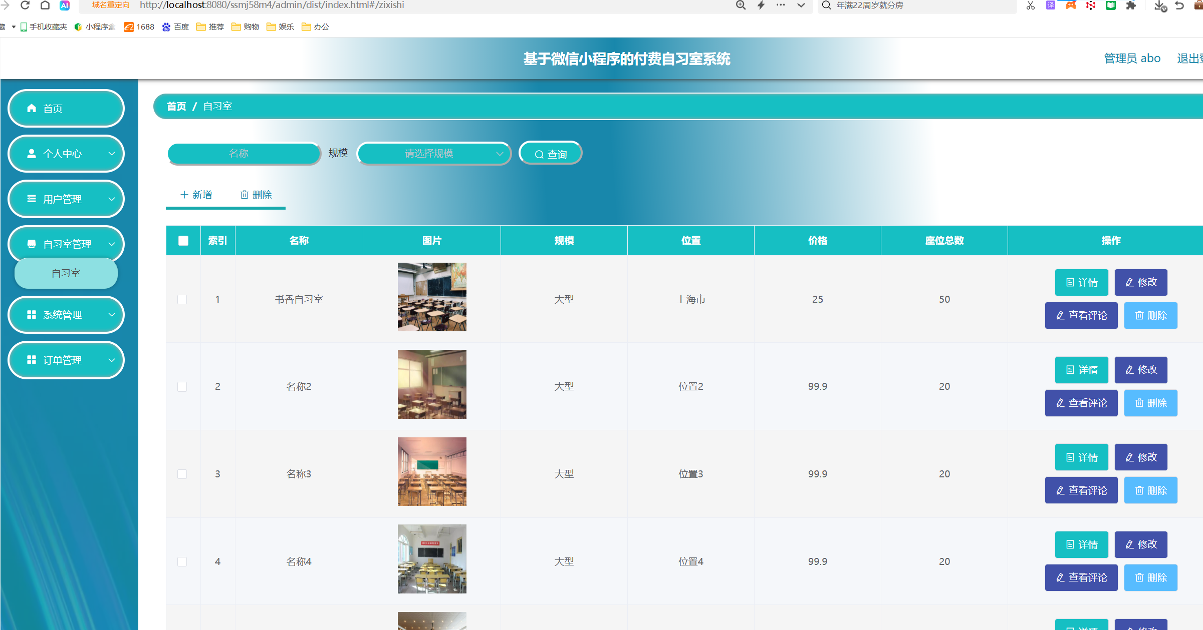
Task: Open the translate extension icon
Action: click(1051, 5)
